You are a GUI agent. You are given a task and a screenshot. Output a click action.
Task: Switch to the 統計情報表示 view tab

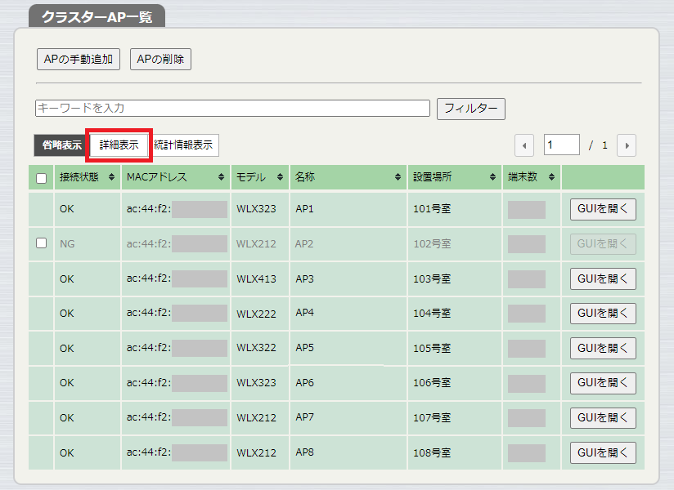pos(182,145)
